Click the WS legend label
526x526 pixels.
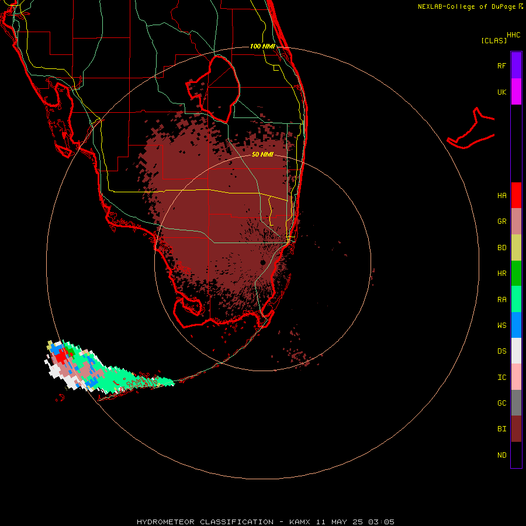click(x=501, y=326)
